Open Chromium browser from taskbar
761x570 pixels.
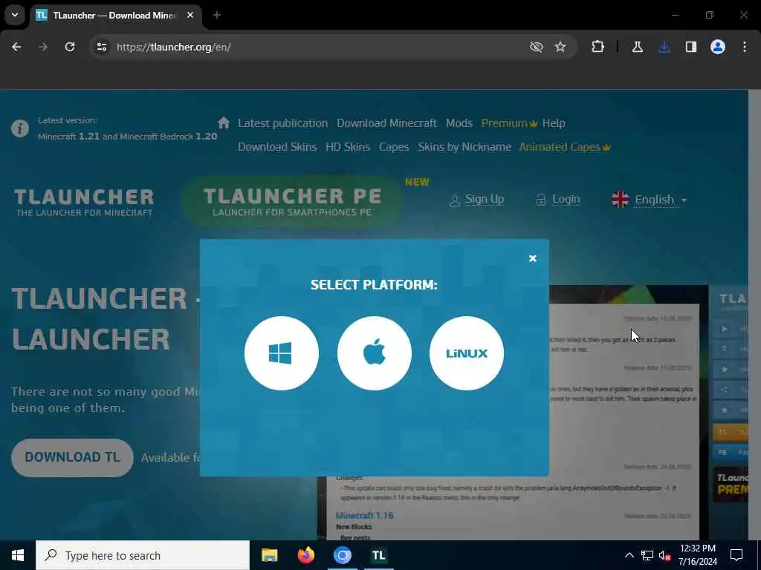[x=342, y=555]
